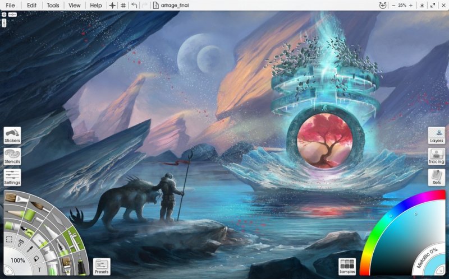Collapse the tool picker corner arrow
This screenshot has width=449, height=279.
(x=8, y=270)
